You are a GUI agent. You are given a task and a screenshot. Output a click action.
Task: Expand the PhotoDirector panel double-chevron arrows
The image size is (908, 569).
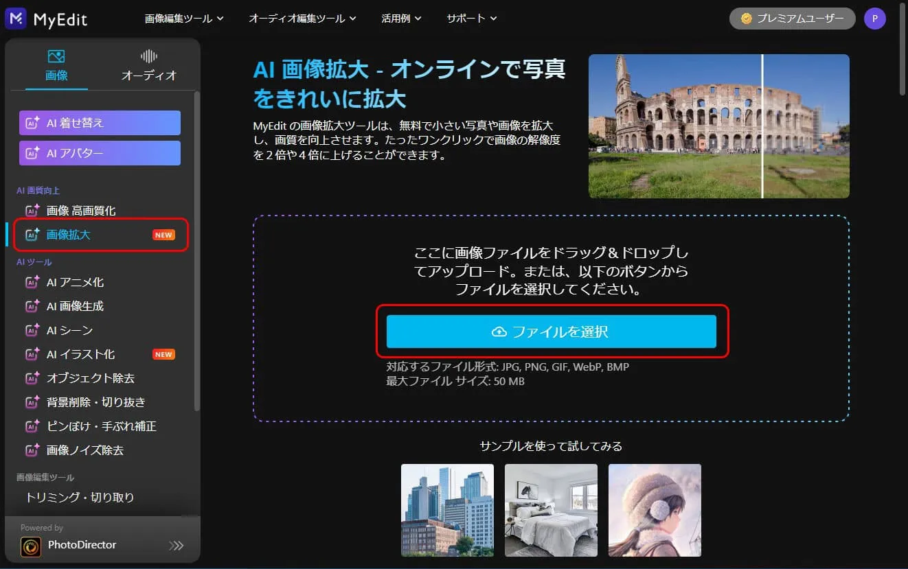coord(177,546)
